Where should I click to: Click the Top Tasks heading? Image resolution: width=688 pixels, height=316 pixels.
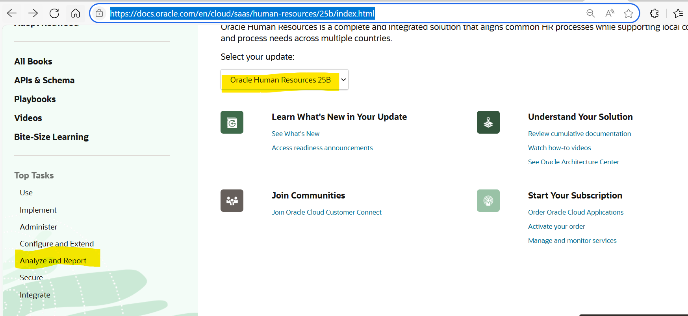[x=34, y=175]
